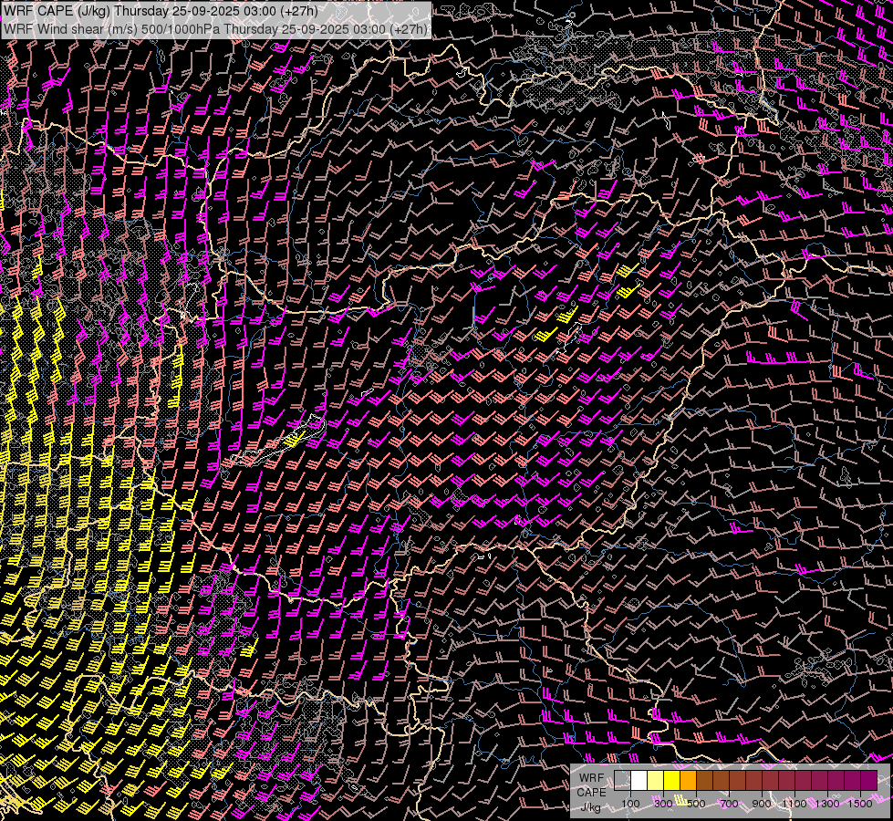Image resolution: width=893 pixels, height=821 pixels.
Task: Click the 900 value on the legend
Action: tap(762, 804)
